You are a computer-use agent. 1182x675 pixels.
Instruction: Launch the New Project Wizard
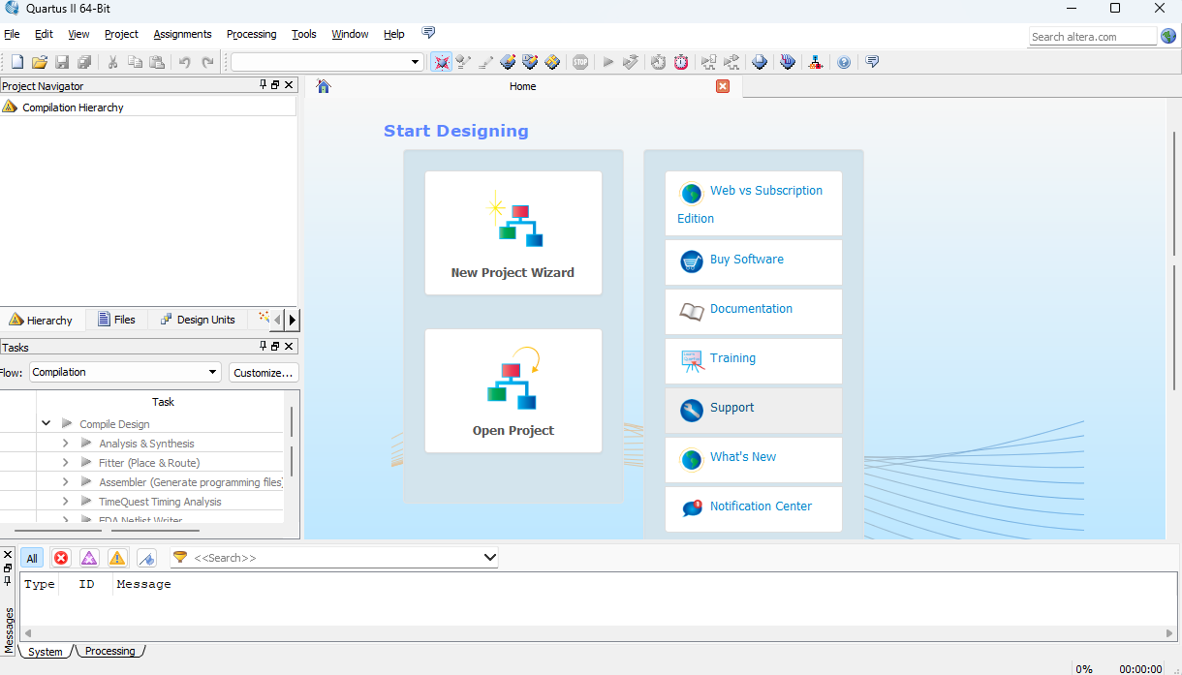point(513,232)
